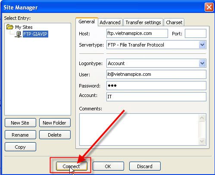Screen dimensions: 215x175
Task: Click the Host input field
Action: 137,33
